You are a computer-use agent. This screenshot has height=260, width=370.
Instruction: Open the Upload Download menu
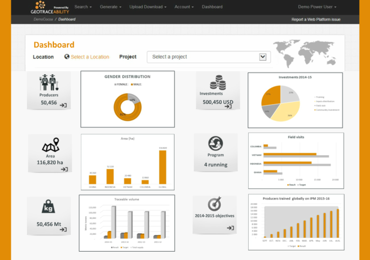pos(148,7)
